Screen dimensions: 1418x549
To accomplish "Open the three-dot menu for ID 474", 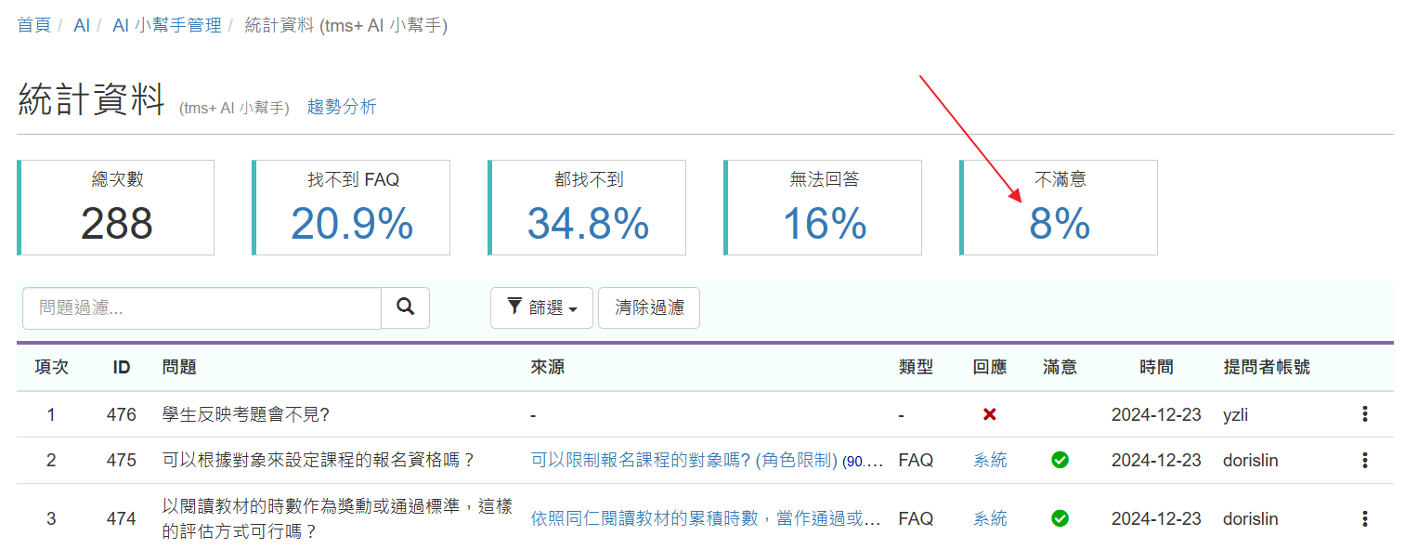I will [1364, 518].
